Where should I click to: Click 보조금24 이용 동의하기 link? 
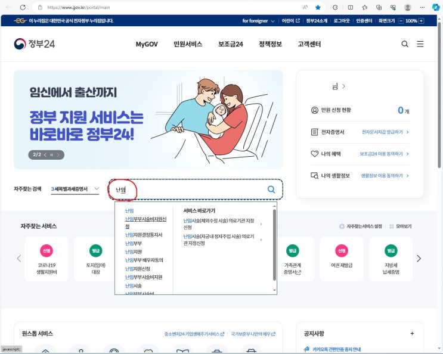coord(384,154)
